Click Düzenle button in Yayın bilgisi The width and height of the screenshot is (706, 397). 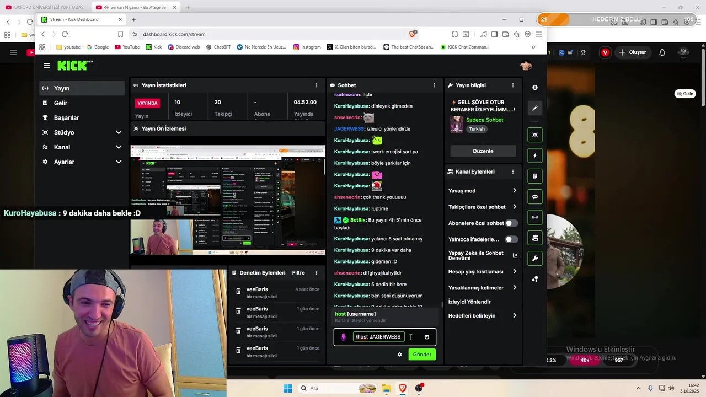483,151
